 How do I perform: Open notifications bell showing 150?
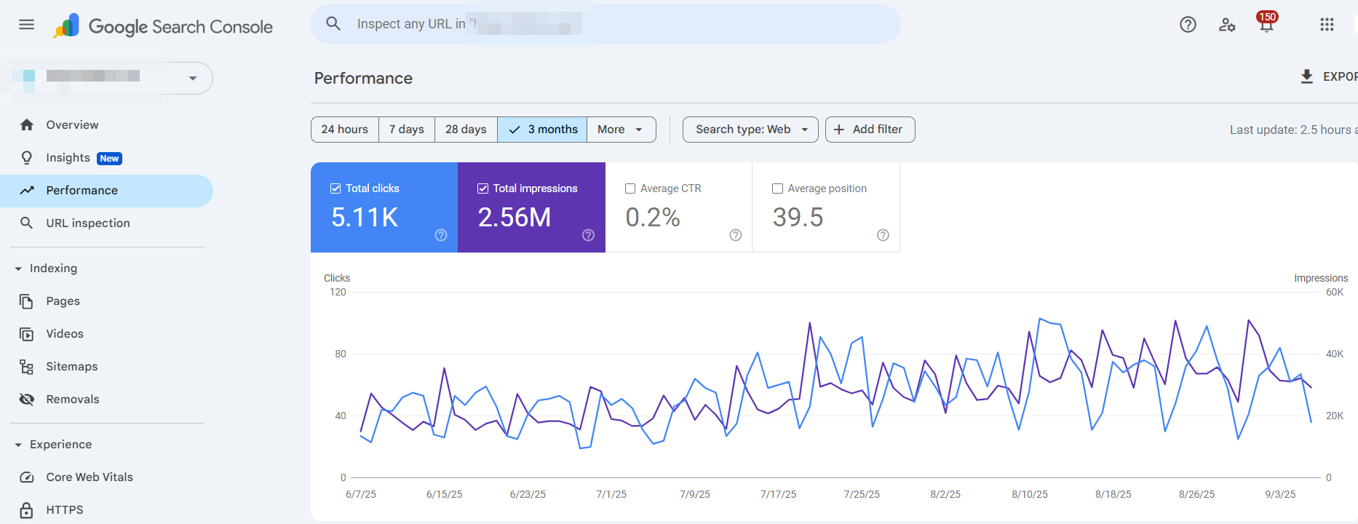click(x=1267, y=23)
